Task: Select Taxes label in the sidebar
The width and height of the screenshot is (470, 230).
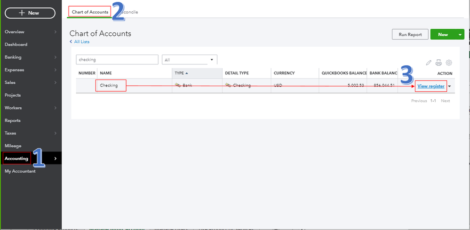Action: (x=10, y=133)
